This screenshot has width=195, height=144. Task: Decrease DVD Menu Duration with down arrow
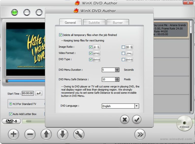point(117,71)
